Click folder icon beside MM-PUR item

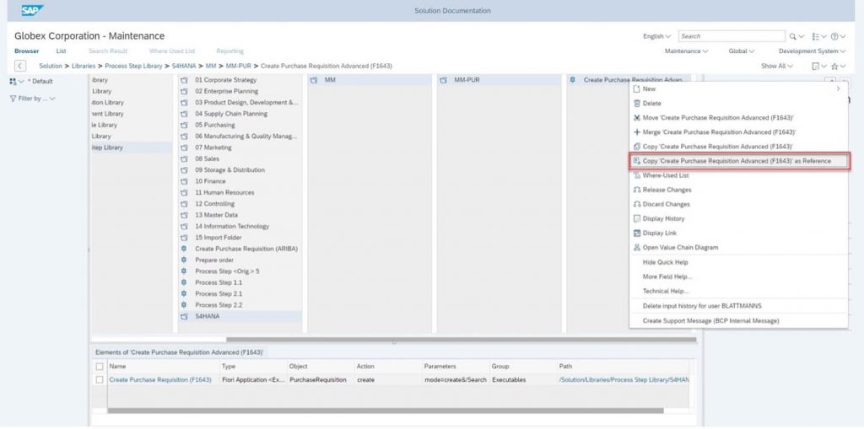[443, 80]
